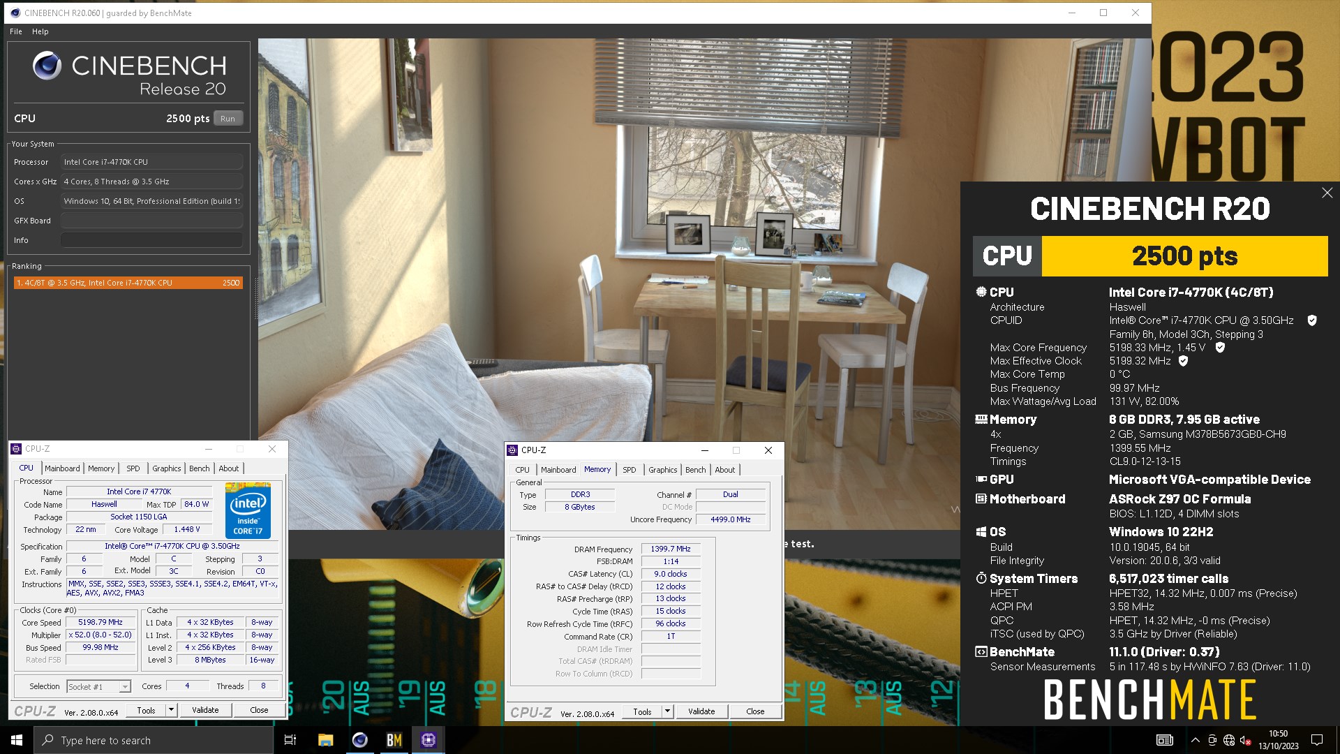Click Uncore Frequency value 4499.0 MHz
The height and width of the screenshot is (754, 1340).
731,519
